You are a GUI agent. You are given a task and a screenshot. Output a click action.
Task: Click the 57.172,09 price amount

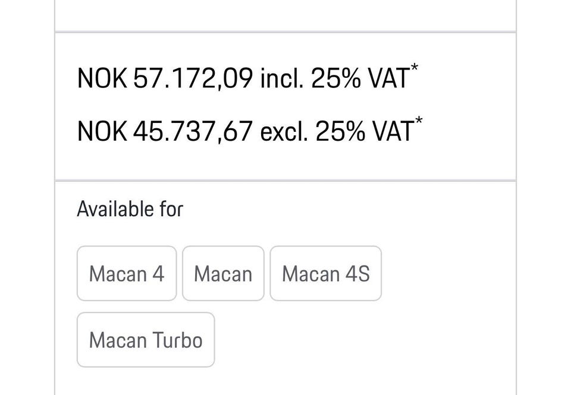(193, 78)
